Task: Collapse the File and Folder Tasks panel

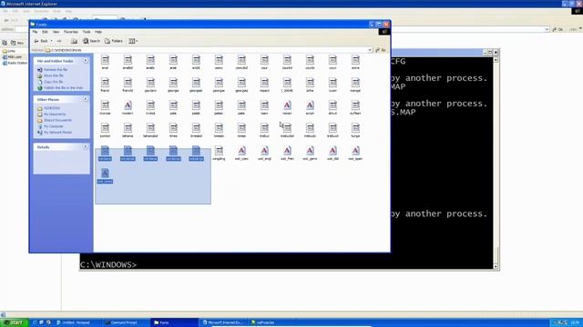Action: pos(86,61)
